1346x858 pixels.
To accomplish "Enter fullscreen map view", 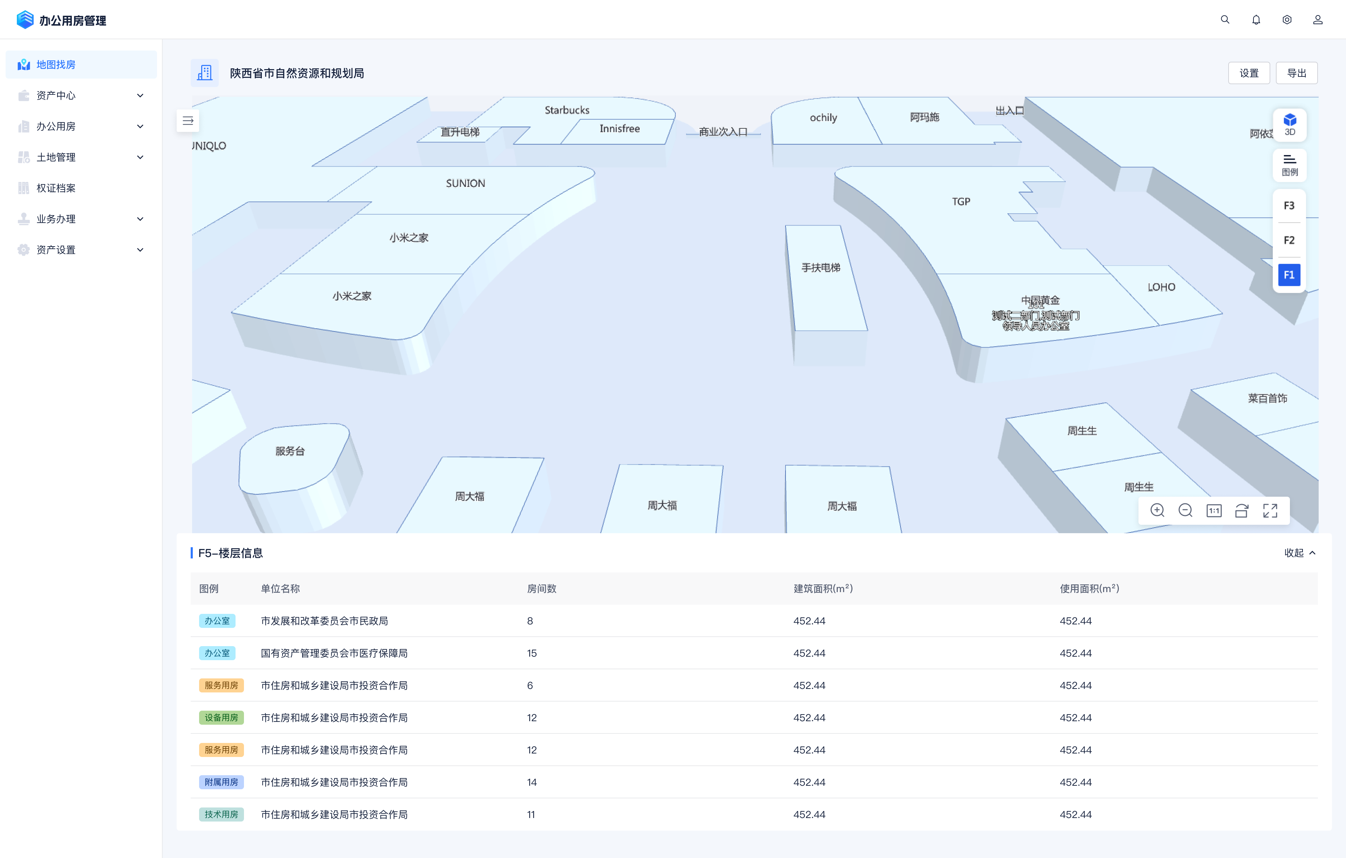I will [x=1270, y=510].
